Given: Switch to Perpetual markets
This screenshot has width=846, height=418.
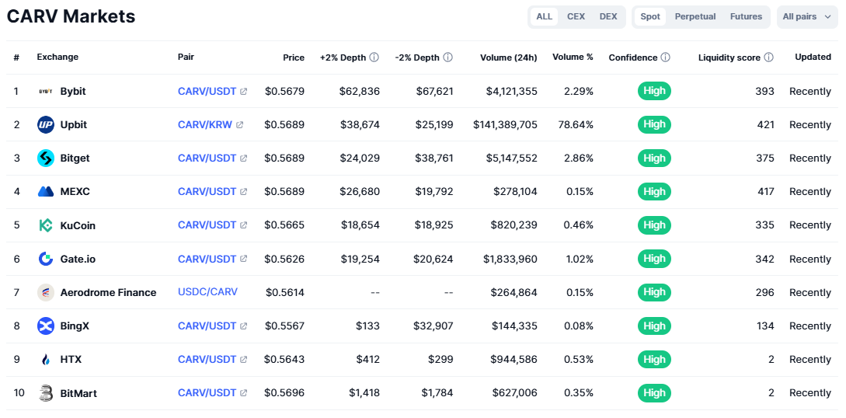Looking at the screenshot, I should point(695,17).
